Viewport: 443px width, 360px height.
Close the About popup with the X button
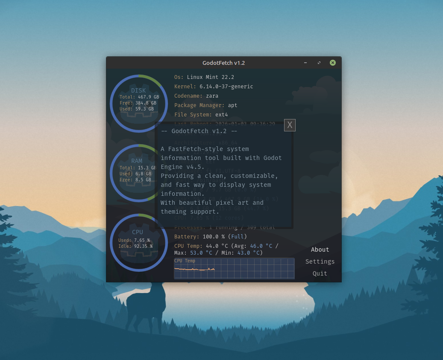coord(290,125)
